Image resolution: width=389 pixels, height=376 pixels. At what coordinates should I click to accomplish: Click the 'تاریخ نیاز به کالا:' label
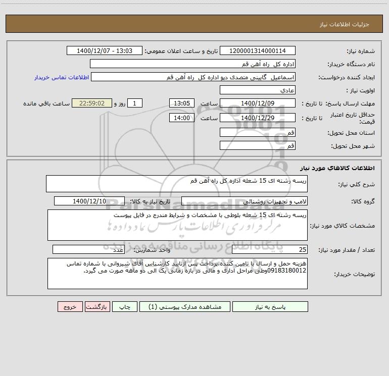[151, 201]
